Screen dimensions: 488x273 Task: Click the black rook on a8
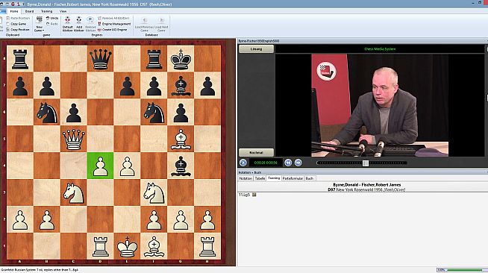click(20, 59)
